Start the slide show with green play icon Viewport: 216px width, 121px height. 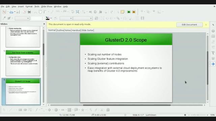coord(129,12)
